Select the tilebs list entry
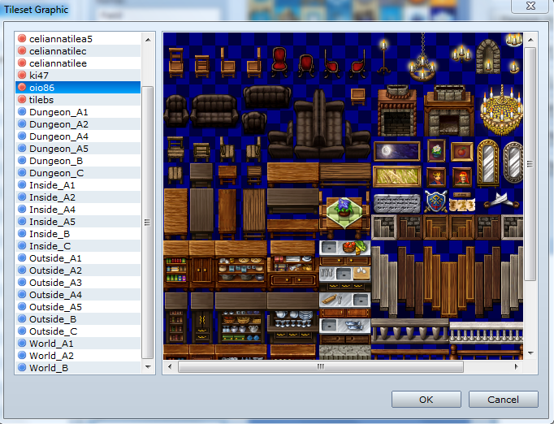 pyautogui.click(x=78, y=100)
